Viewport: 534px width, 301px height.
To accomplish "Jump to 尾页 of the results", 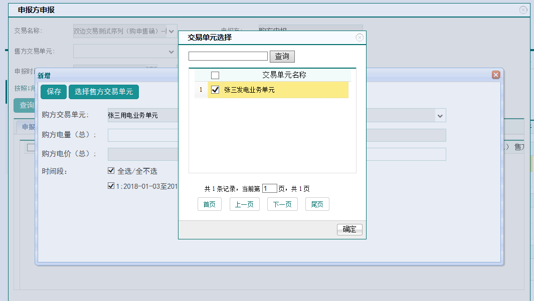I will click(317, 204).
